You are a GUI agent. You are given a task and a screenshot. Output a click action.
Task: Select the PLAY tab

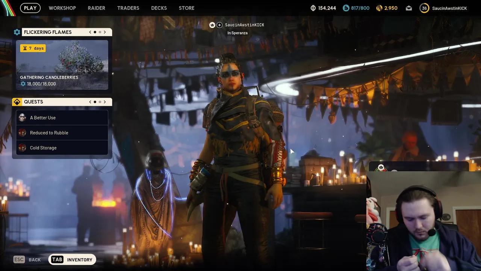coord(30,8)
